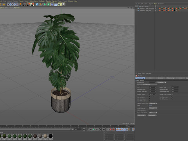Select the Move tool in top toolbar
The image size is (188, 141).
pyautogui.click(x=4, y=4)
